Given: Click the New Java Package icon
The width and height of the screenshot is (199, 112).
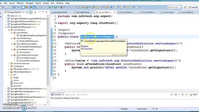Looking at the screenshot, I should coord(83,7).
